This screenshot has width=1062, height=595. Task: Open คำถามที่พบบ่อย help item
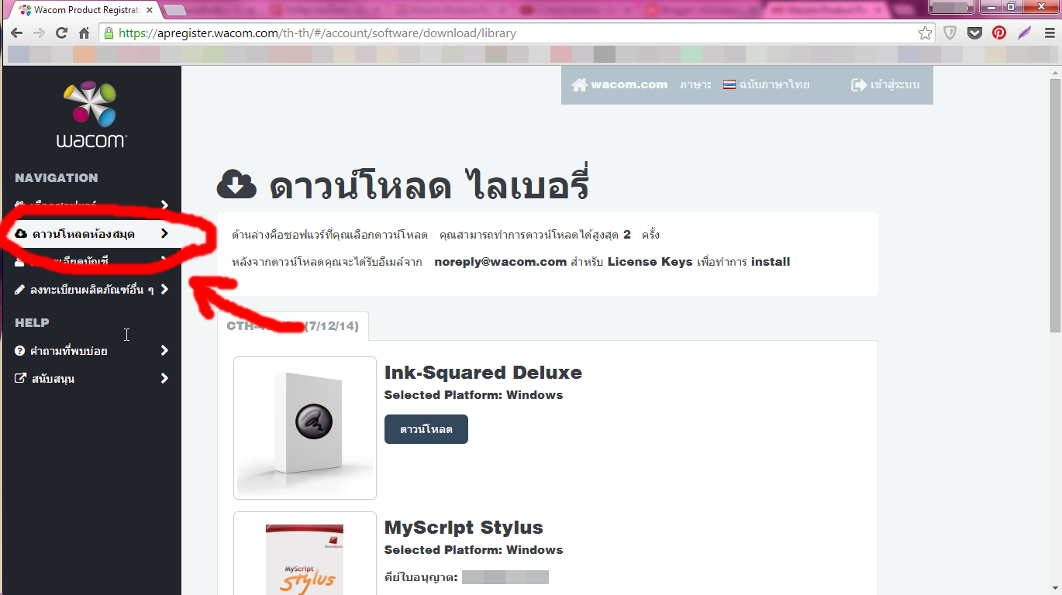point(91,351)
